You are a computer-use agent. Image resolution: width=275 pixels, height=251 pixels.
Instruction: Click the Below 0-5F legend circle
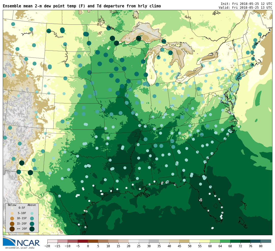click(x=12, y=208)
